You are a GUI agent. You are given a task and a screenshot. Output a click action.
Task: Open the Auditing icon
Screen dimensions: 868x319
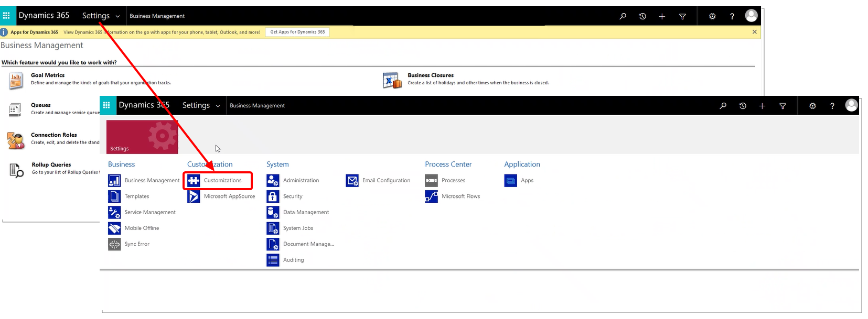point(273,260)
